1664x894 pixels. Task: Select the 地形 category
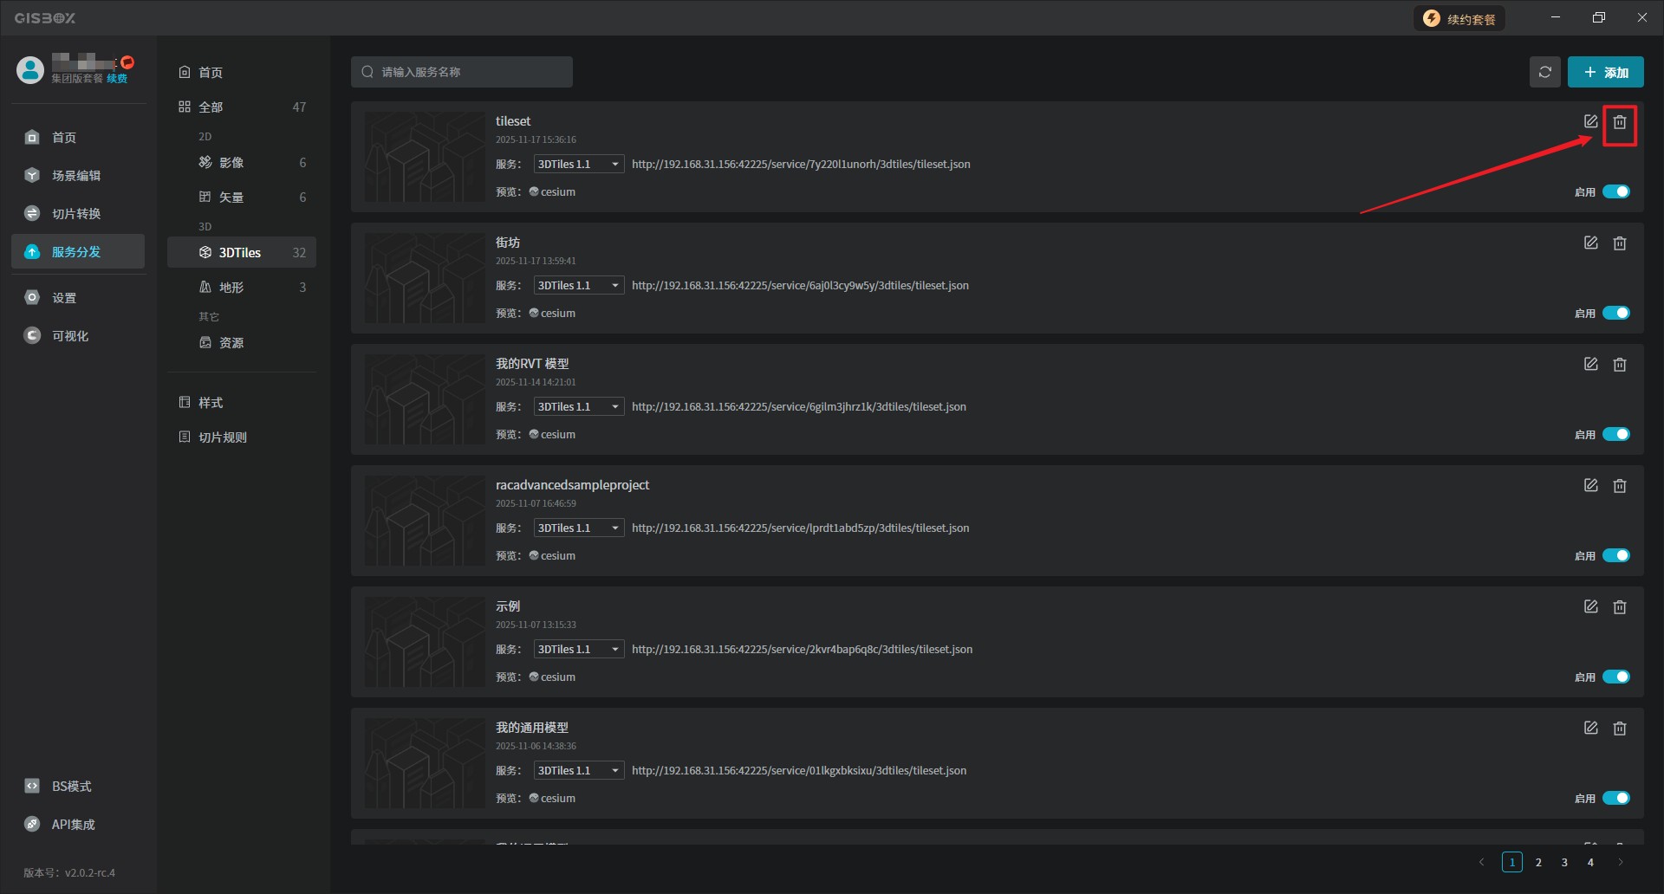(x=231, y=288)
